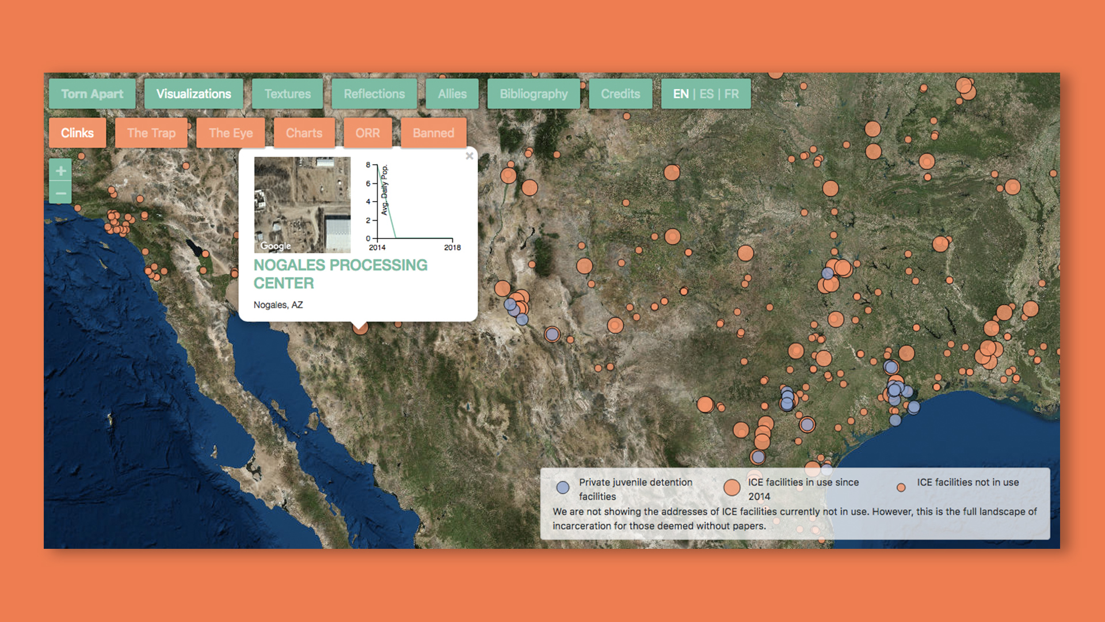Image resolution: width=1105 pixels, height=622 pixels.
Task: Switch to the Textures tab
Action: point(287,94)
